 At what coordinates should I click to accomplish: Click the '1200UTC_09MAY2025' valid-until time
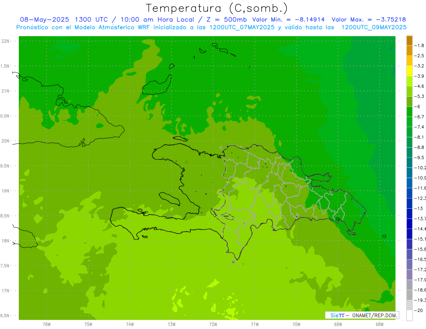(374, 27)
